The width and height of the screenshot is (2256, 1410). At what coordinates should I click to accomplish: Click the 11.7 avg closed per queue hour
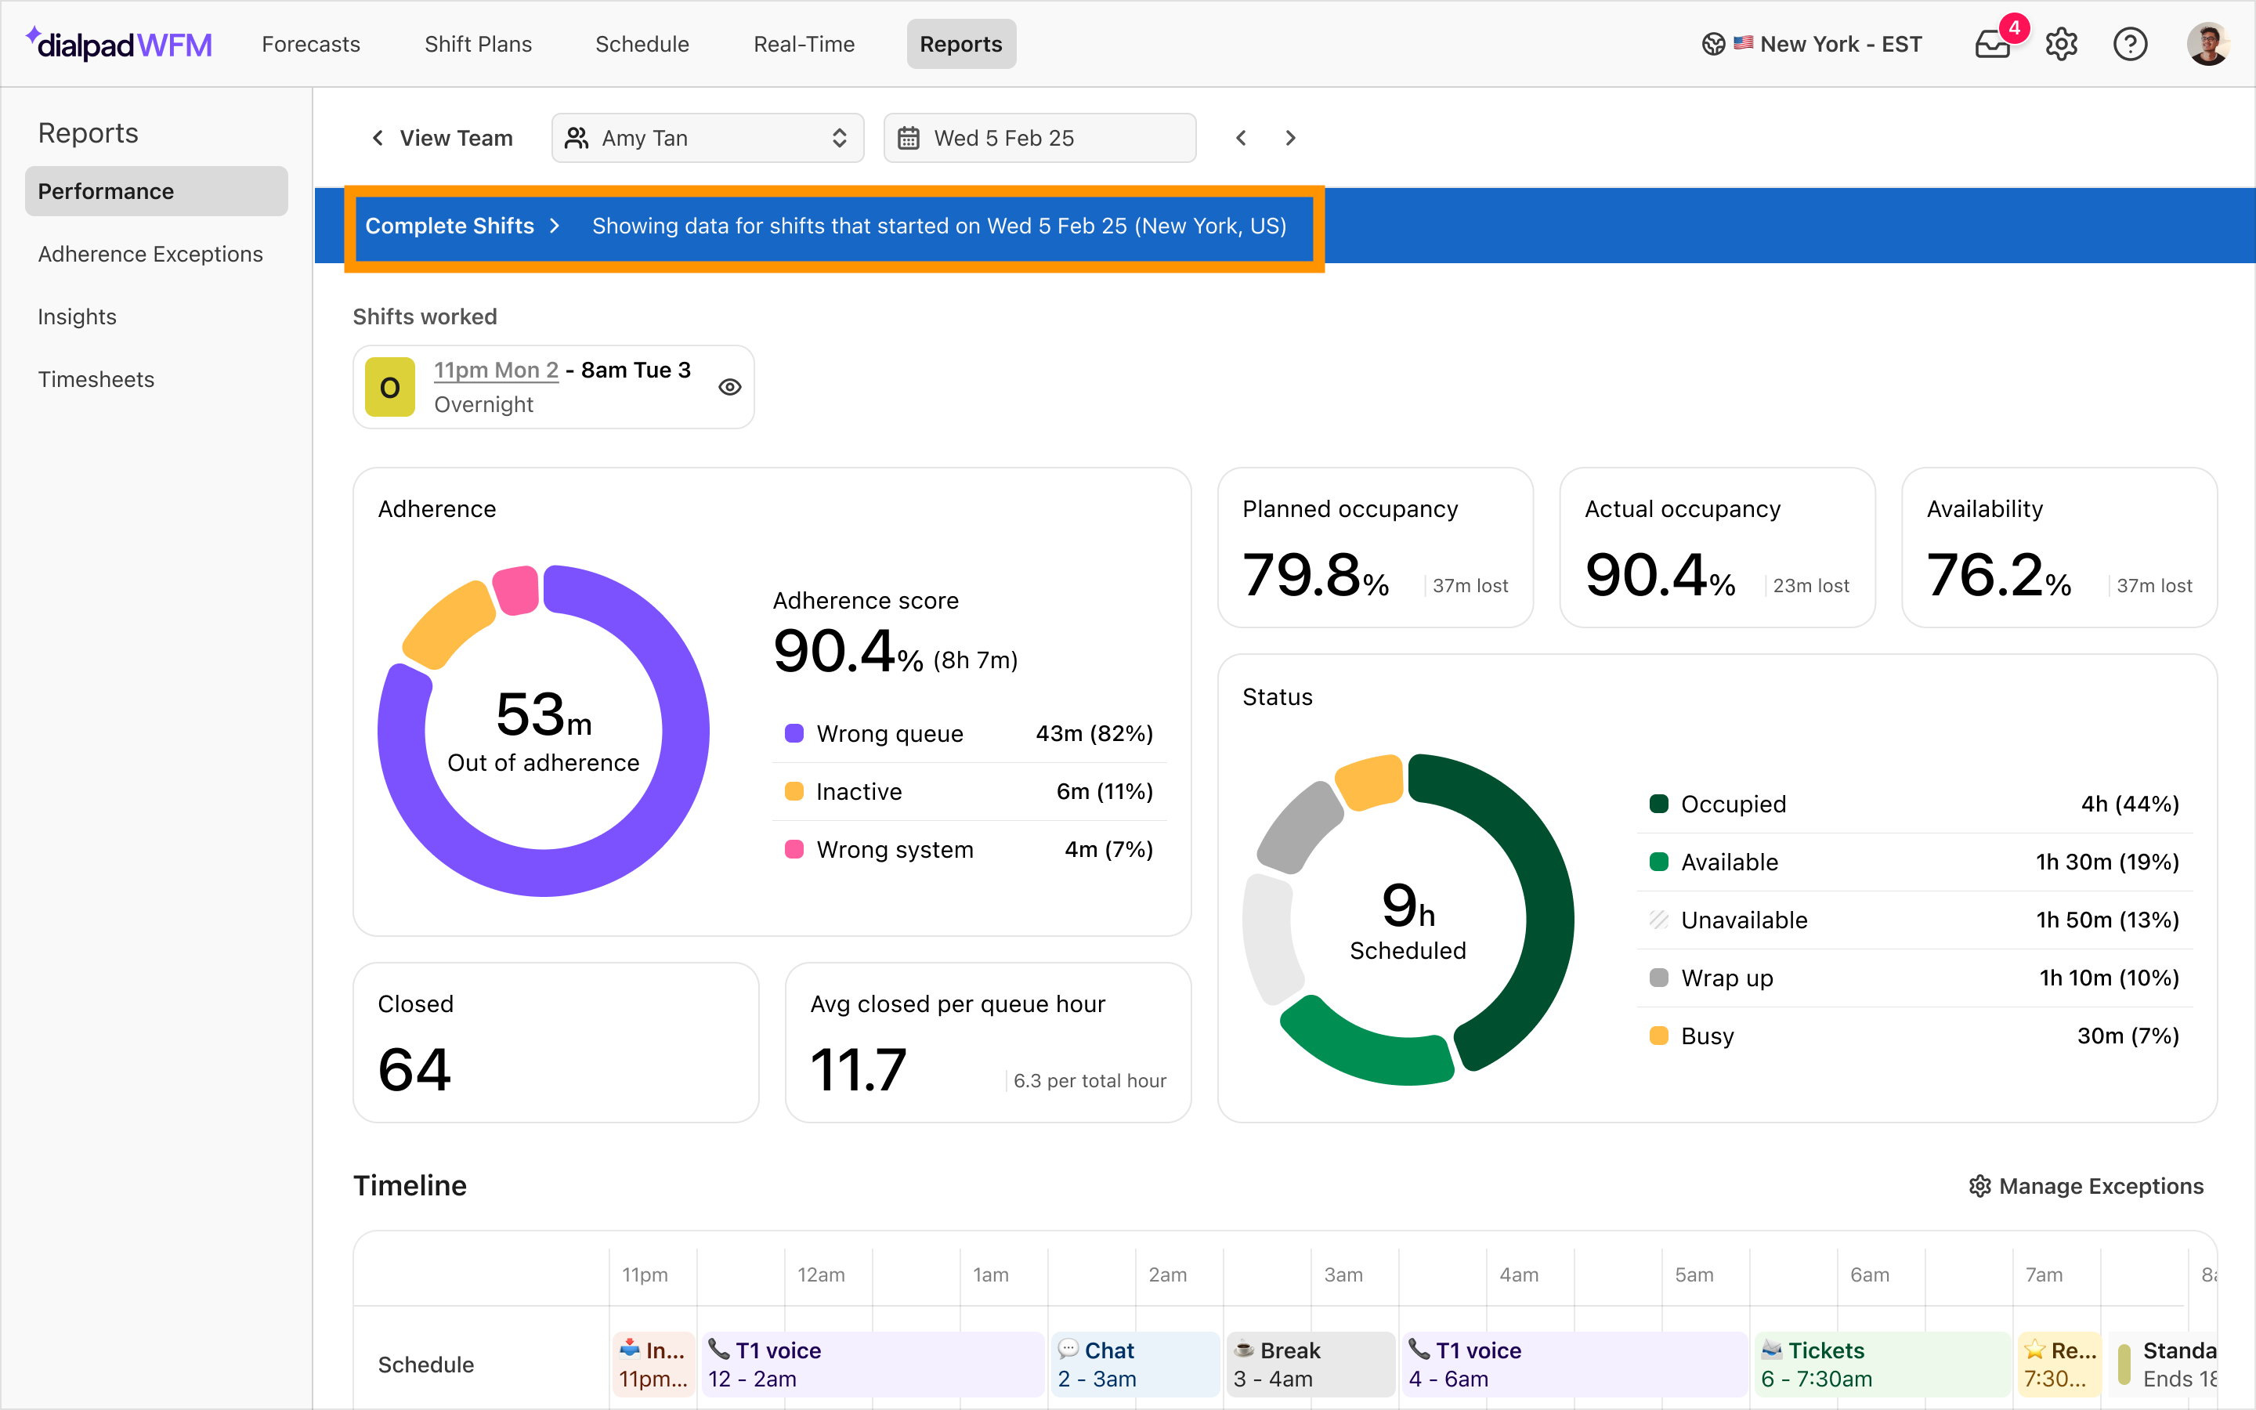click(x=859, y=1069)
